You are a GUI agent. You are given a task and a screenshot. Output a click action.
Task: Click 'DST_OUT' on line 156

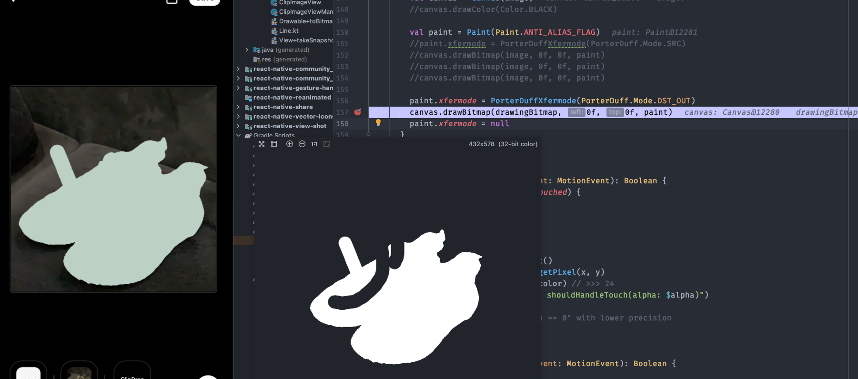[674, 100]
